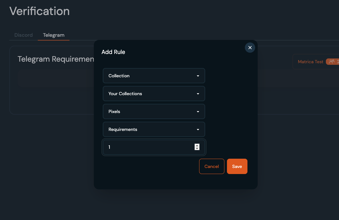Click the caret arrow on Requirements dropdown

[198, 130]
